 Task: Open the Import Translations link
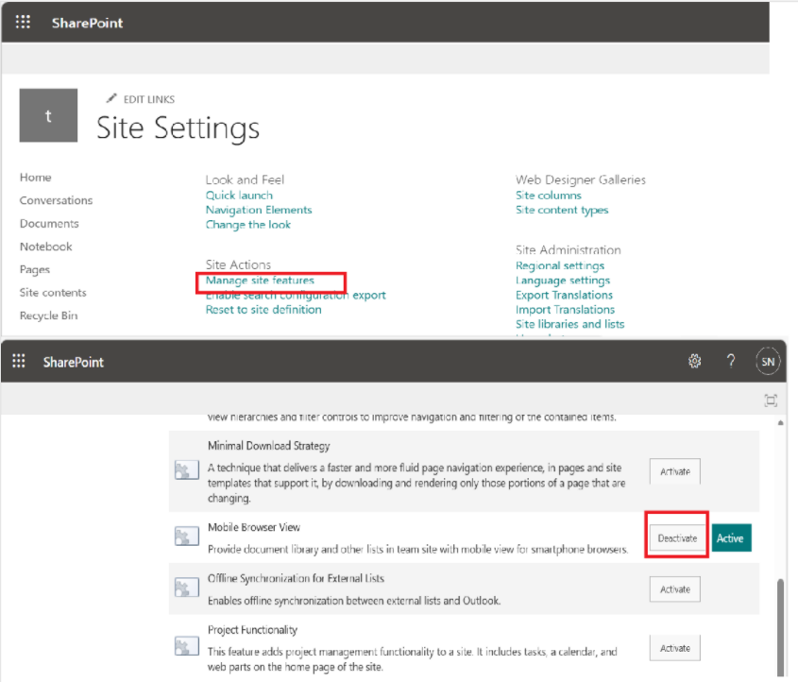565,310
